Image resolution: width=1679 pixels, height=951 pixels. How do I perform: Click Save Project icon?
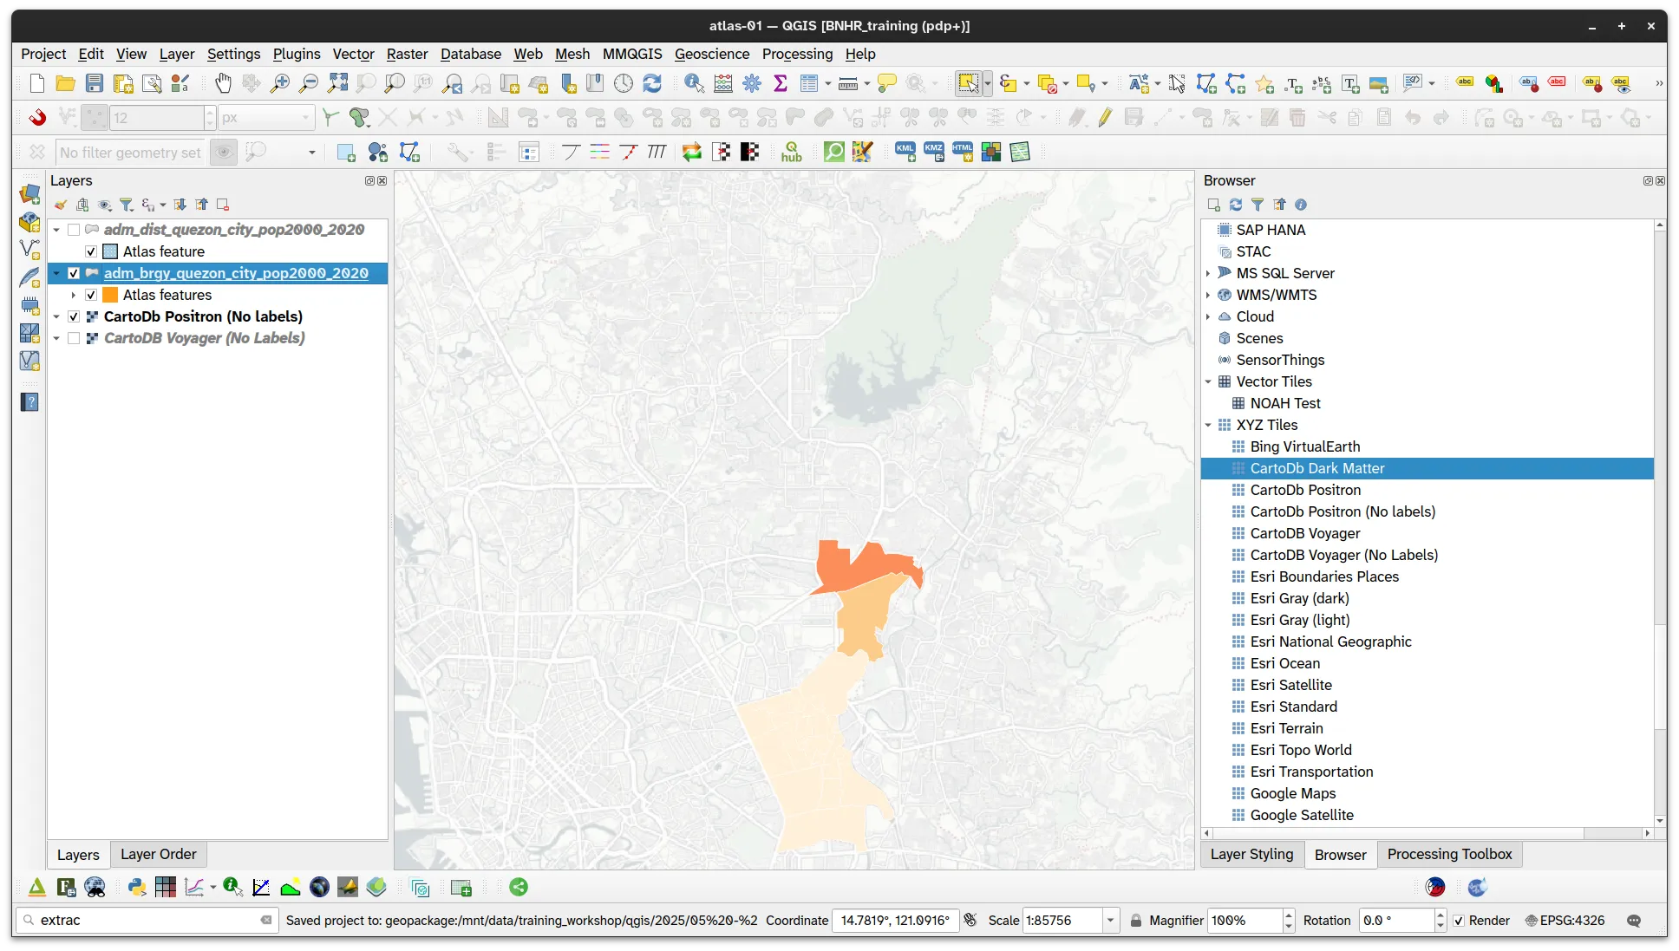[x=95, y=83]
